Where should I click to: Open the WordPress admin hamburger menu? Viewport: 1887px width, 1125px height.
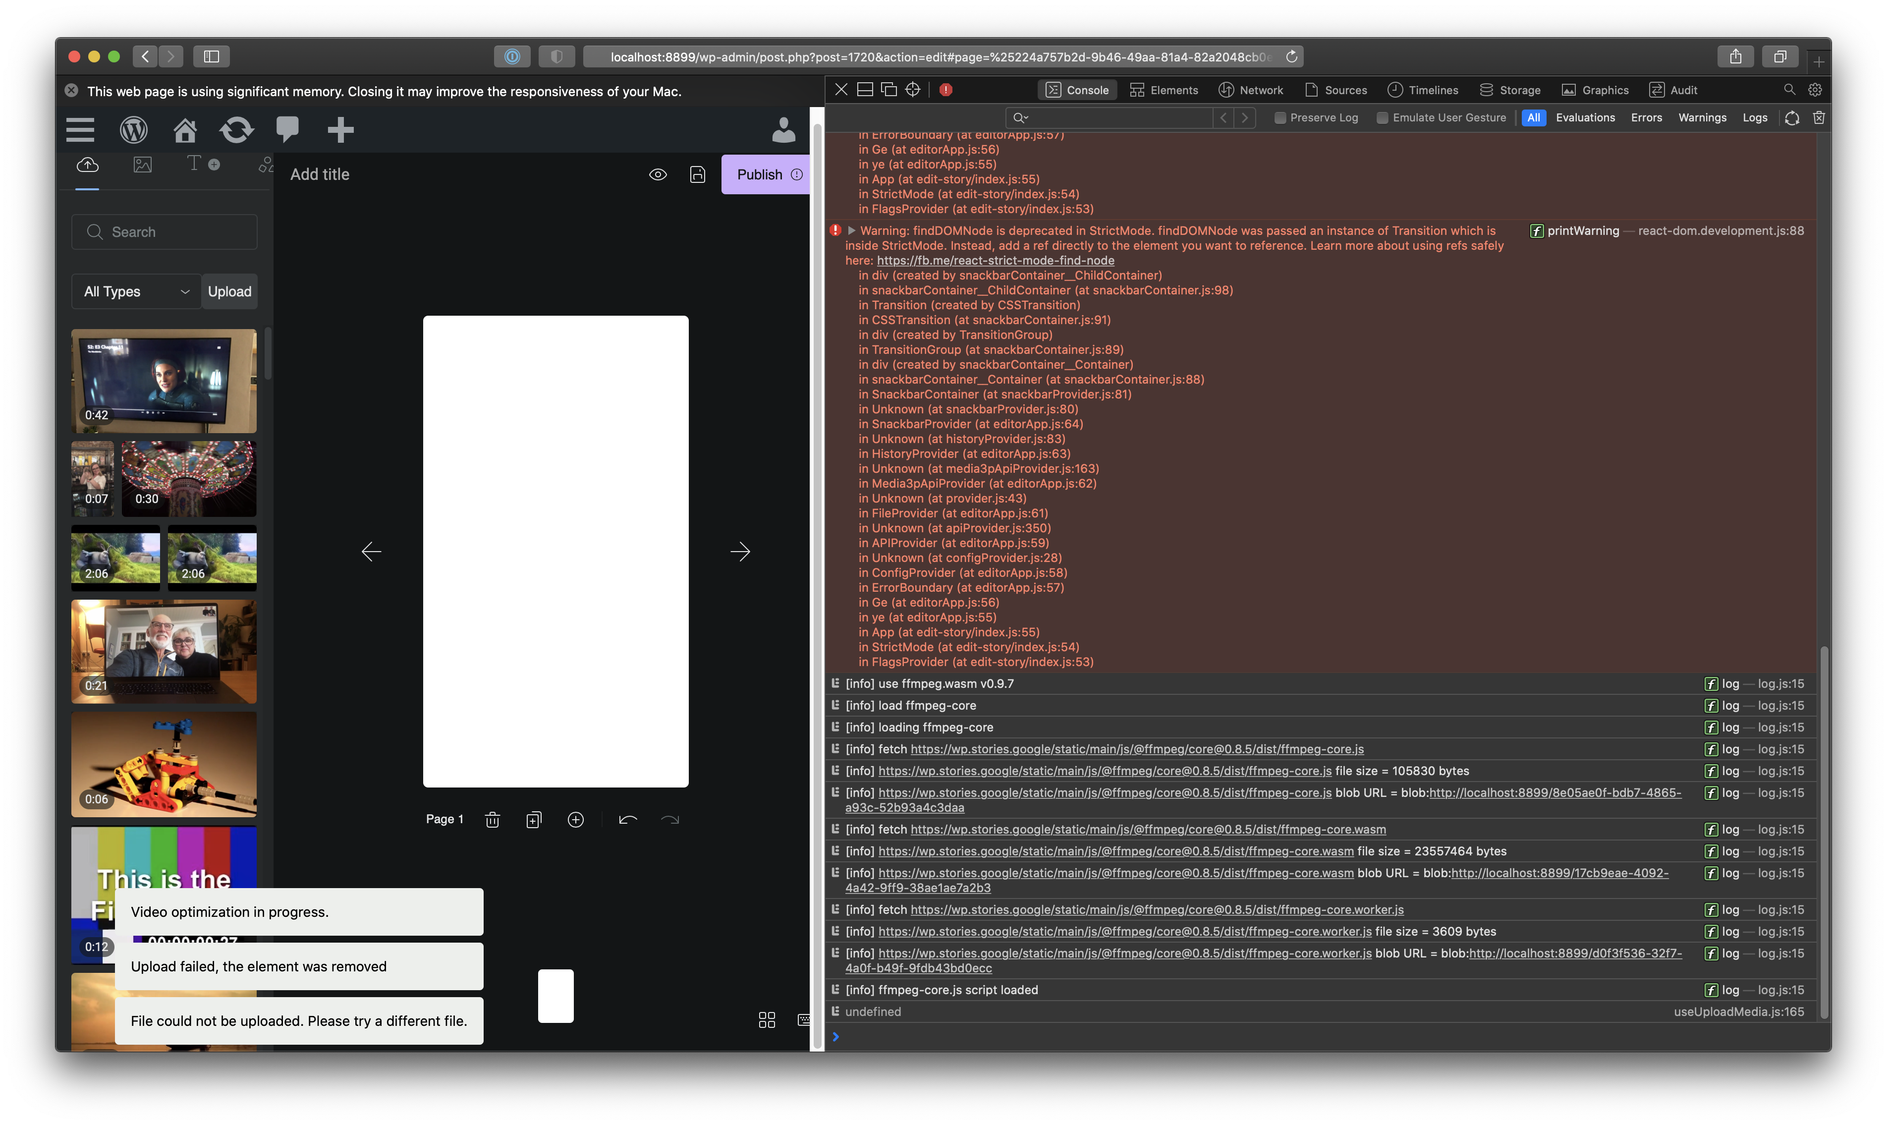[80, 130]
